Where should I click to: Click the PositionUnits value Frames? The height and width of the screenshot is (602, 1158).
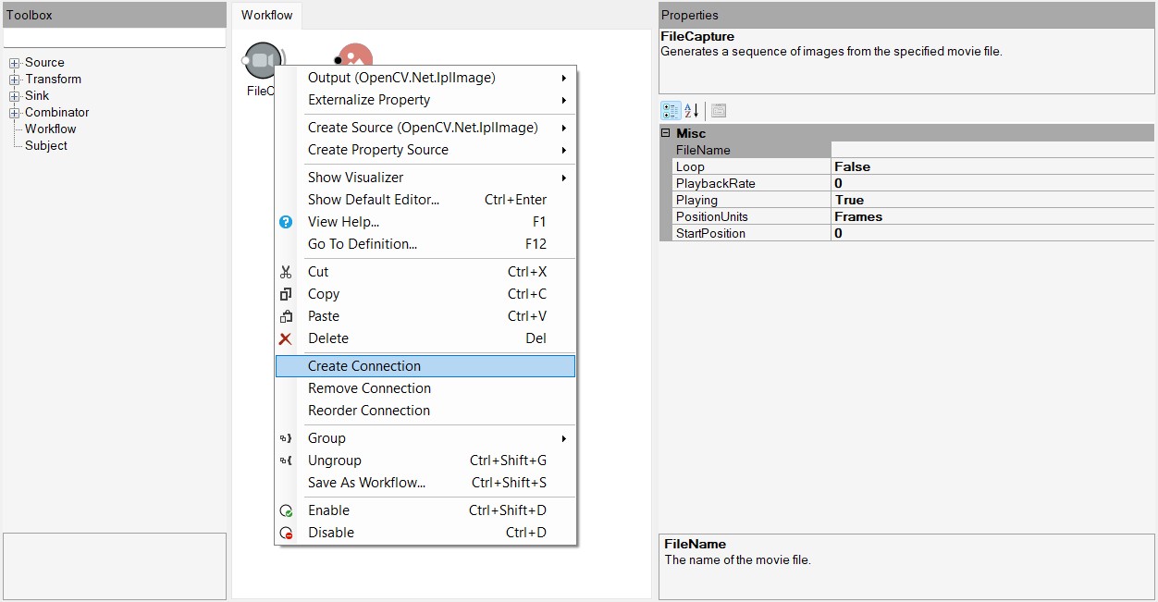coord(992,216)
